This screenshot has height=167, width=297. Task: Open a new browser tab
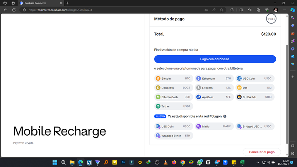click(67, 3)
